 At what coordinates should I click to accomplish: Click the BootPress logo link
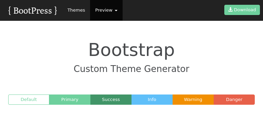(33, 11)
